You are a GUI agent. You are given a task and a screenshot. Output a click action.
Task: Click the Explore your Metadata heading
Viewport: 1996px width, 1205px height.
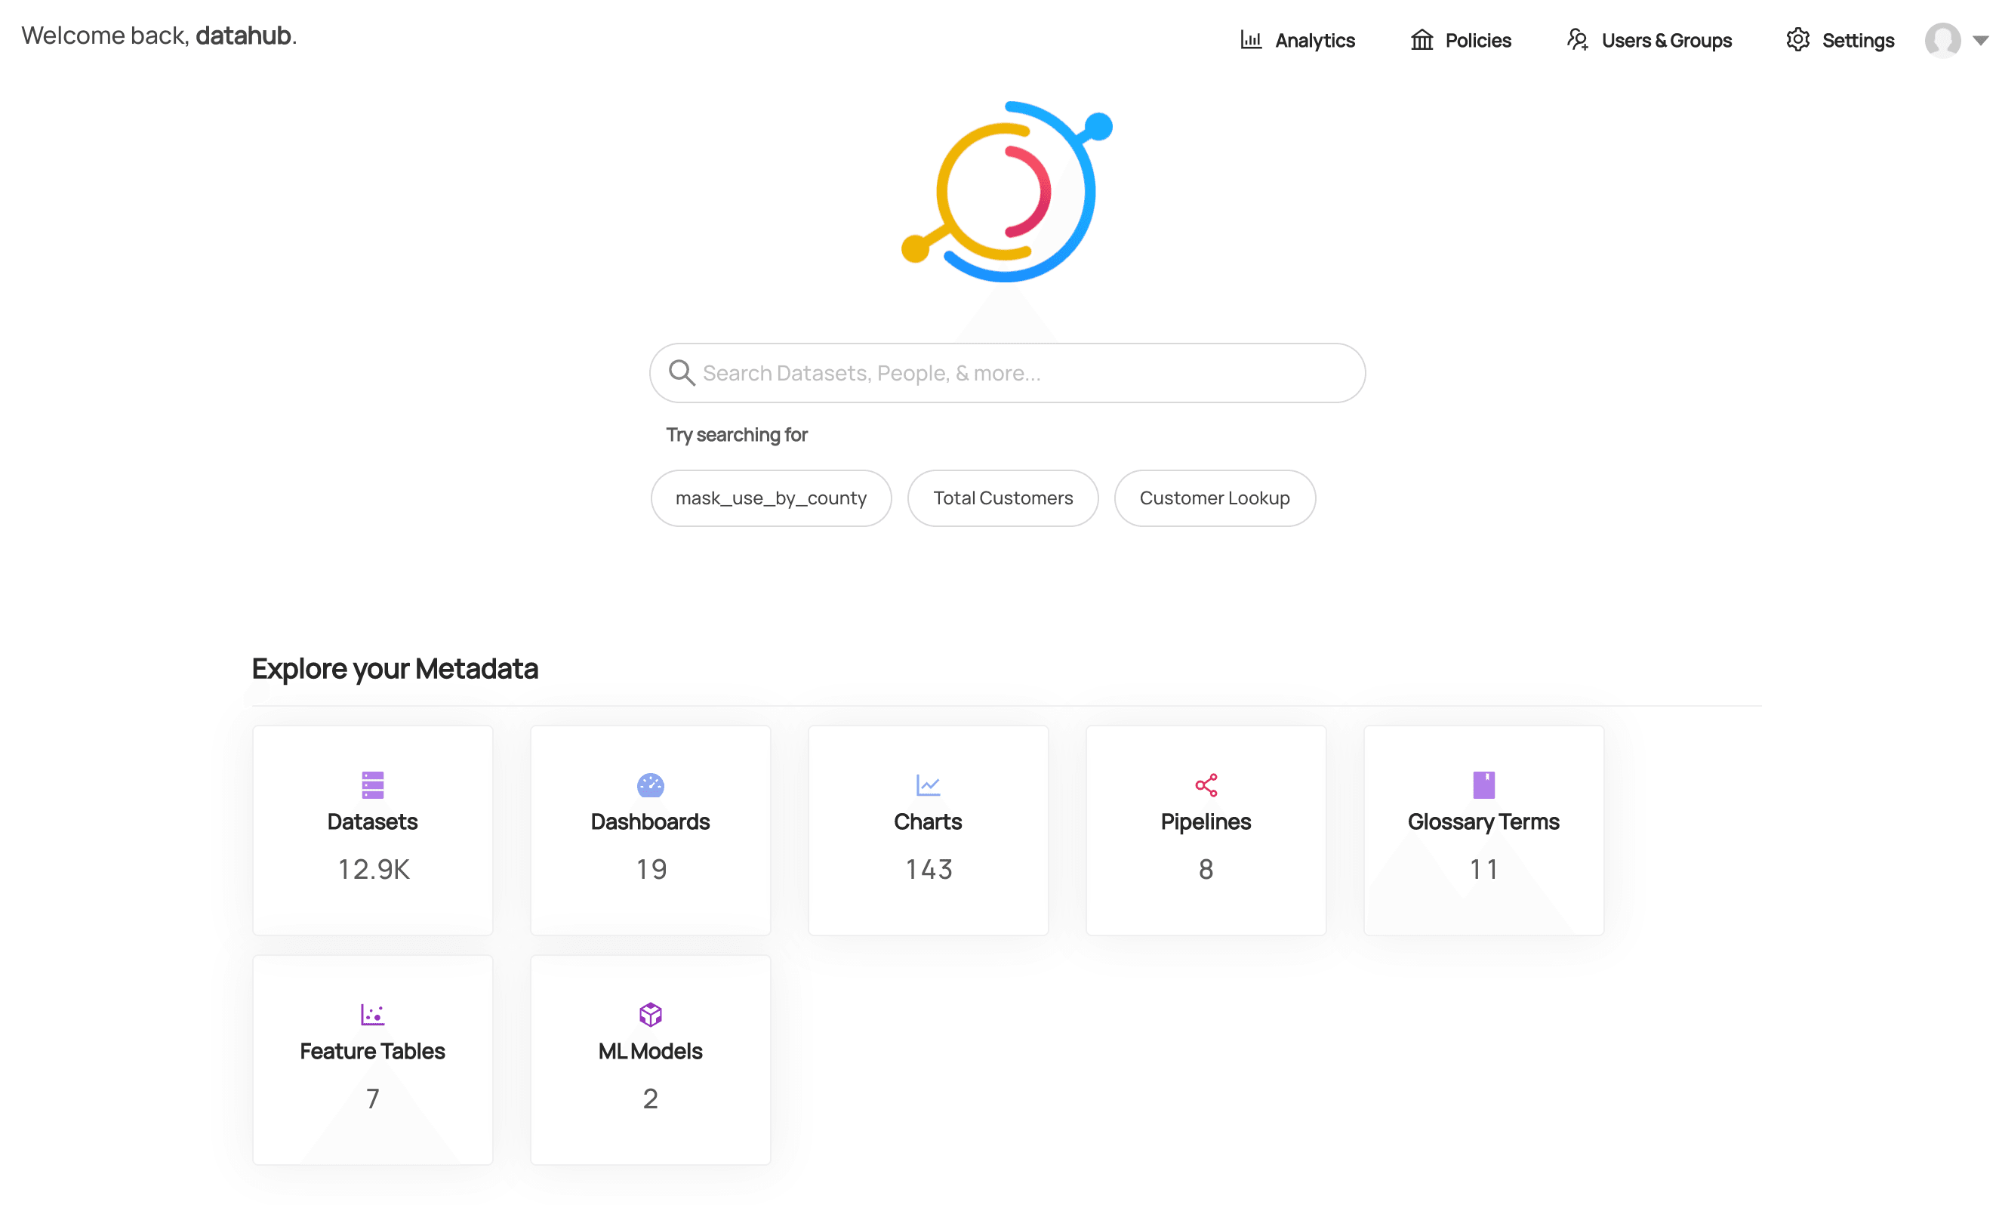396,668
